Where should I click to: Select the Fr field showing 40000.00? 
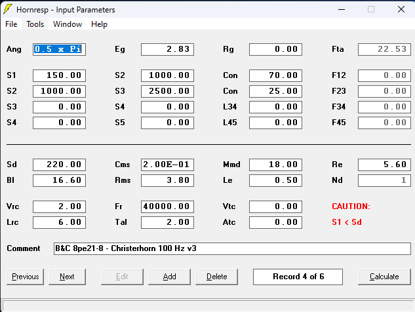click(167, 206)
